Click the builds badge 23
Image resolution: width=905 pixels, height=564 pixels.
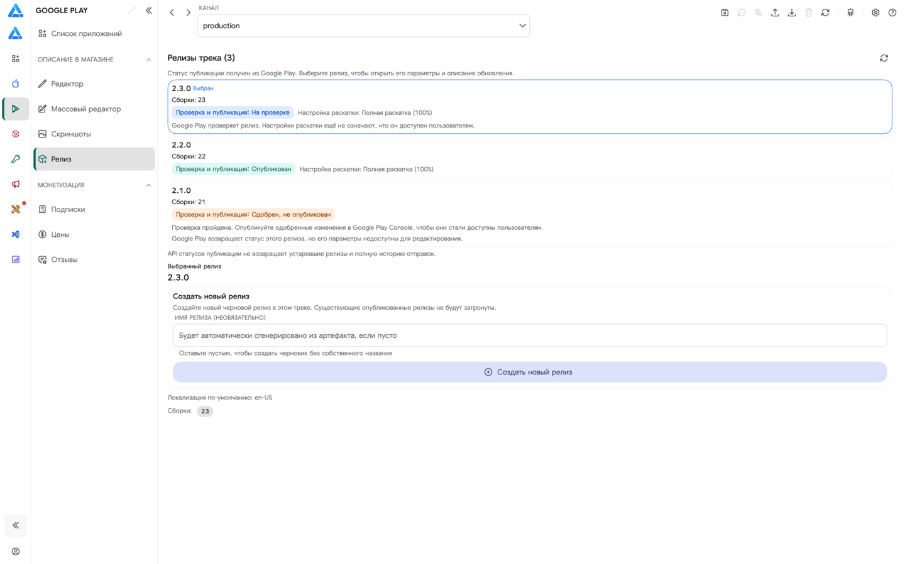[x=205, y=411]
